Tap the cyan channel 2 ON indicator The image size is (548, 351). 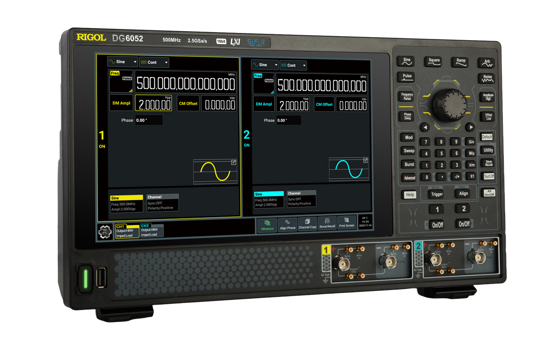pyautogui.click(x=246, y=145)
